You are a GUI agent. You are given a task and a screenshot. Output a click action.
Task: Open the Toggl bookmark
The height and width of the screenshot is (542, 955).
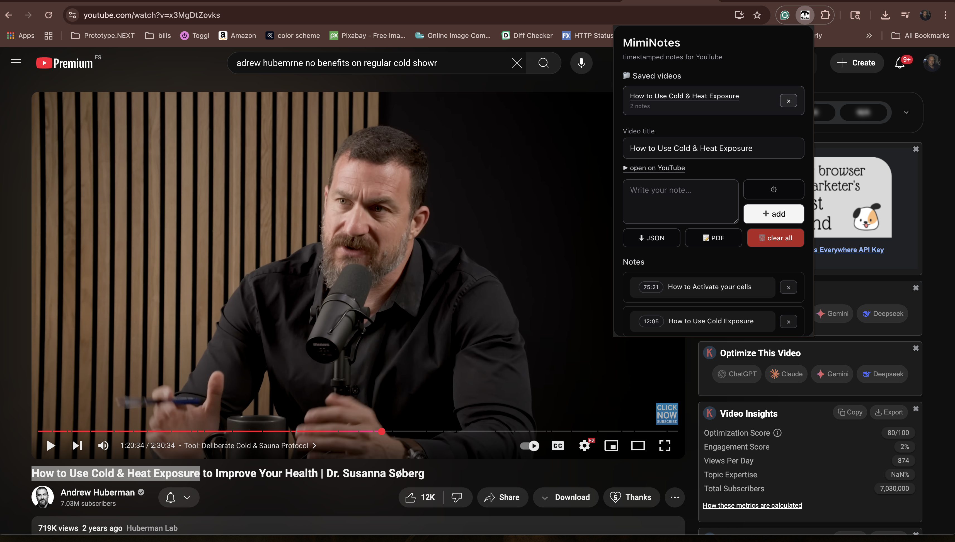(195, 35)
